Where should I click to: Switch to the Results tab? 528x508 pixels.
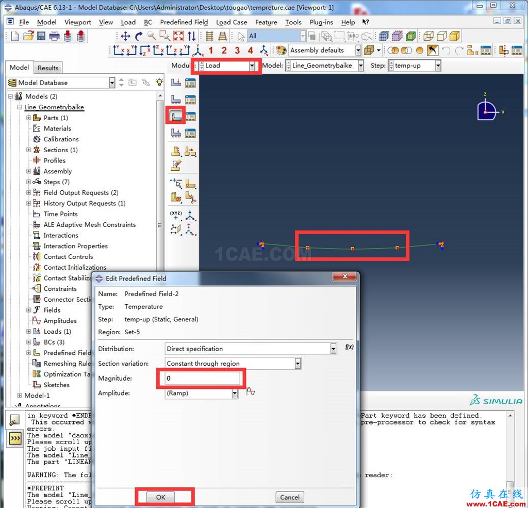click(48, 68)
